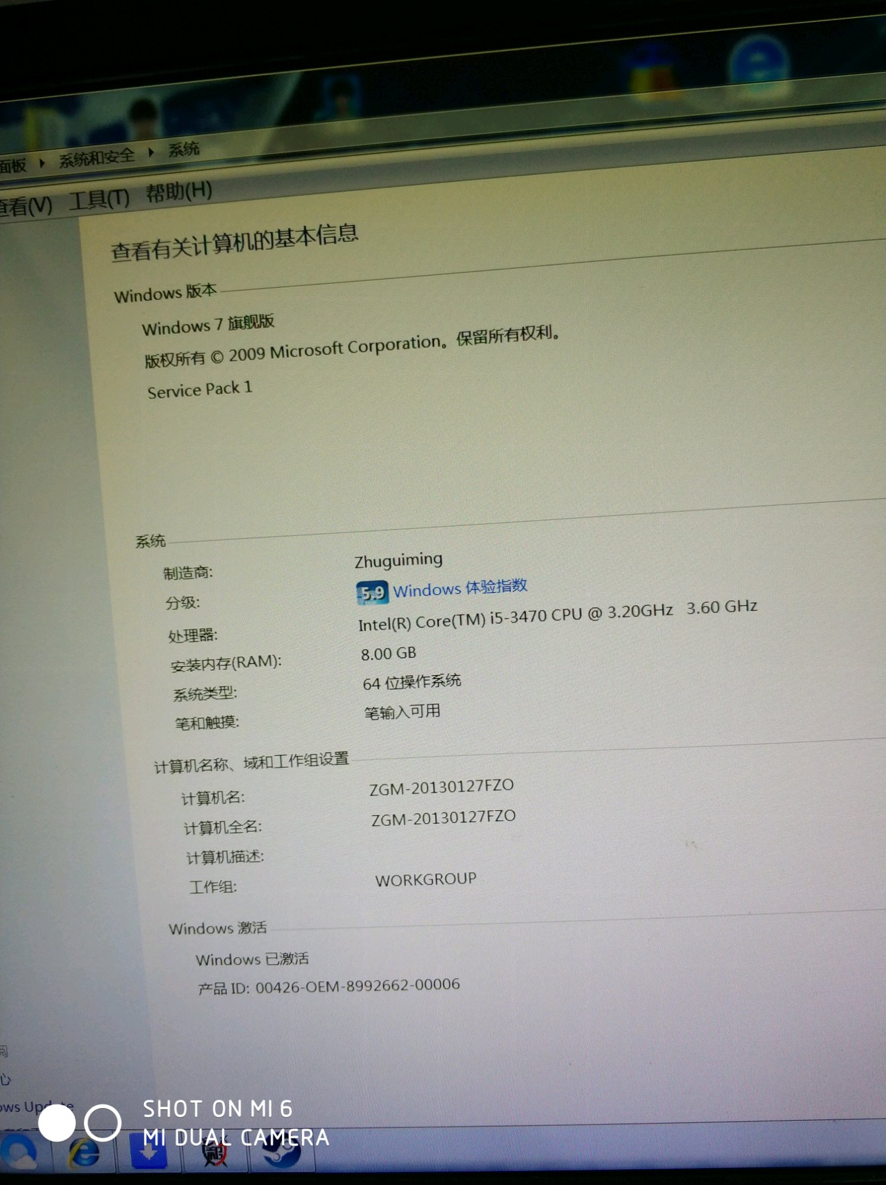This screenshot has height=1185, width=886.
Task: Click the 计算机名称、域和工作组设置 section header
Action: (x=252, y=763)
